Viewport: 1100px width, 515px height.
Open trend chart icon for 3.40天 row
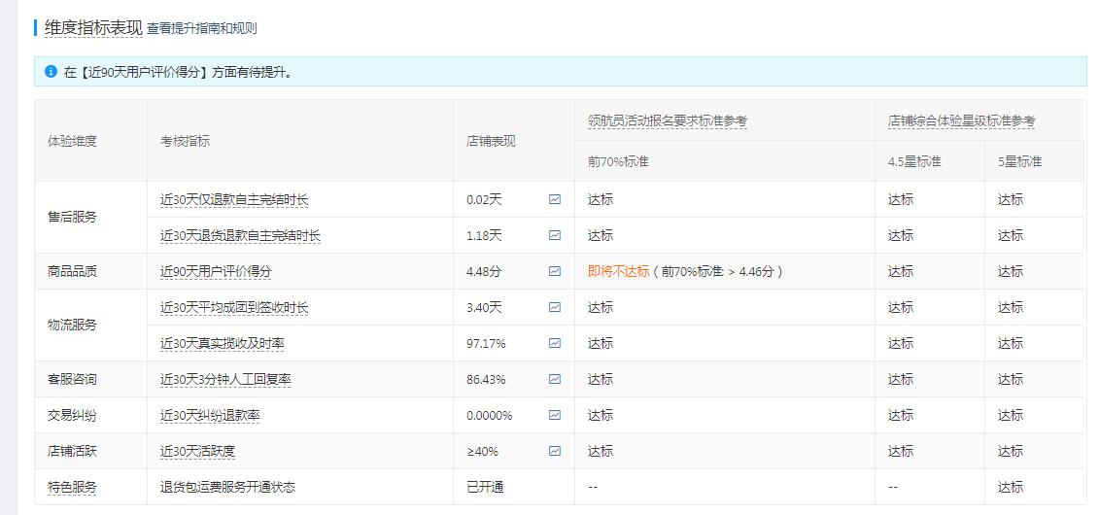[555, 307]
